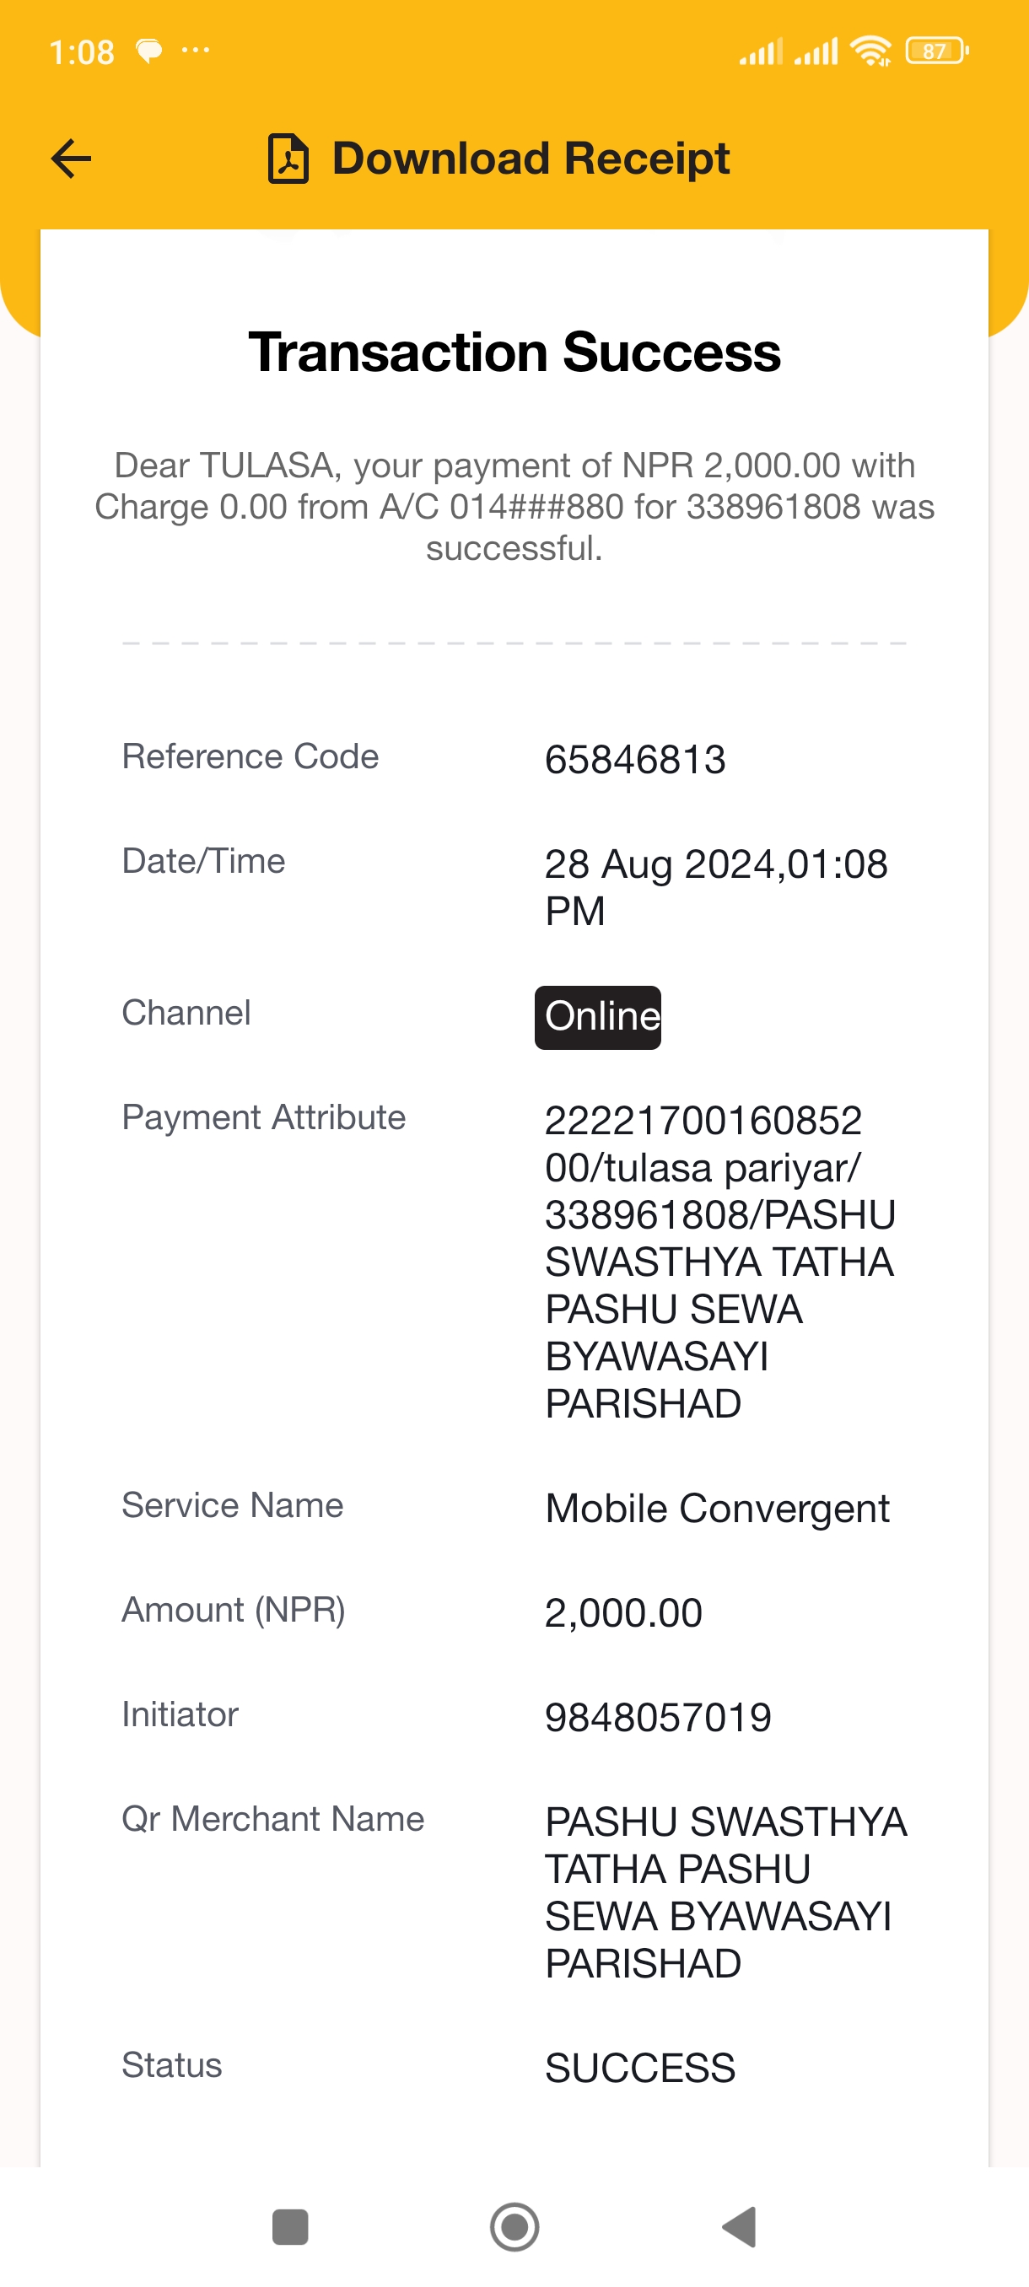Image resolution: width=1029 pixels, height=2287 pixels.
Task: Tap the Wi-Fi icon in status bar
Action: [871, 51]
